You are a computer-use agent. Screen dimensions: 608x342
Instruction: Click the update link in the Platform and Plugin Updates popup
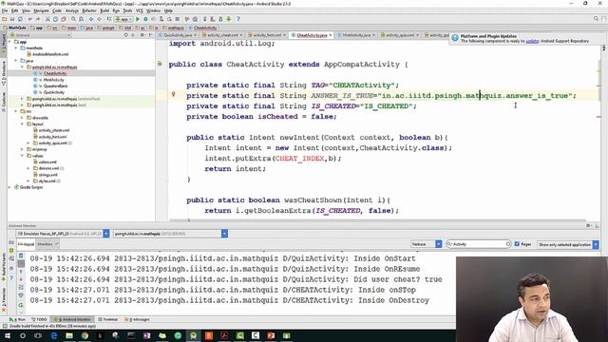click(x=532, y=41)
